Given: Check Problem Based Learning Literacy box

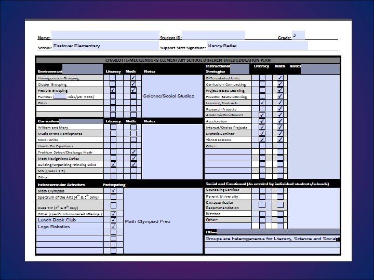Looking at the screenshot, I should (262, 96).
